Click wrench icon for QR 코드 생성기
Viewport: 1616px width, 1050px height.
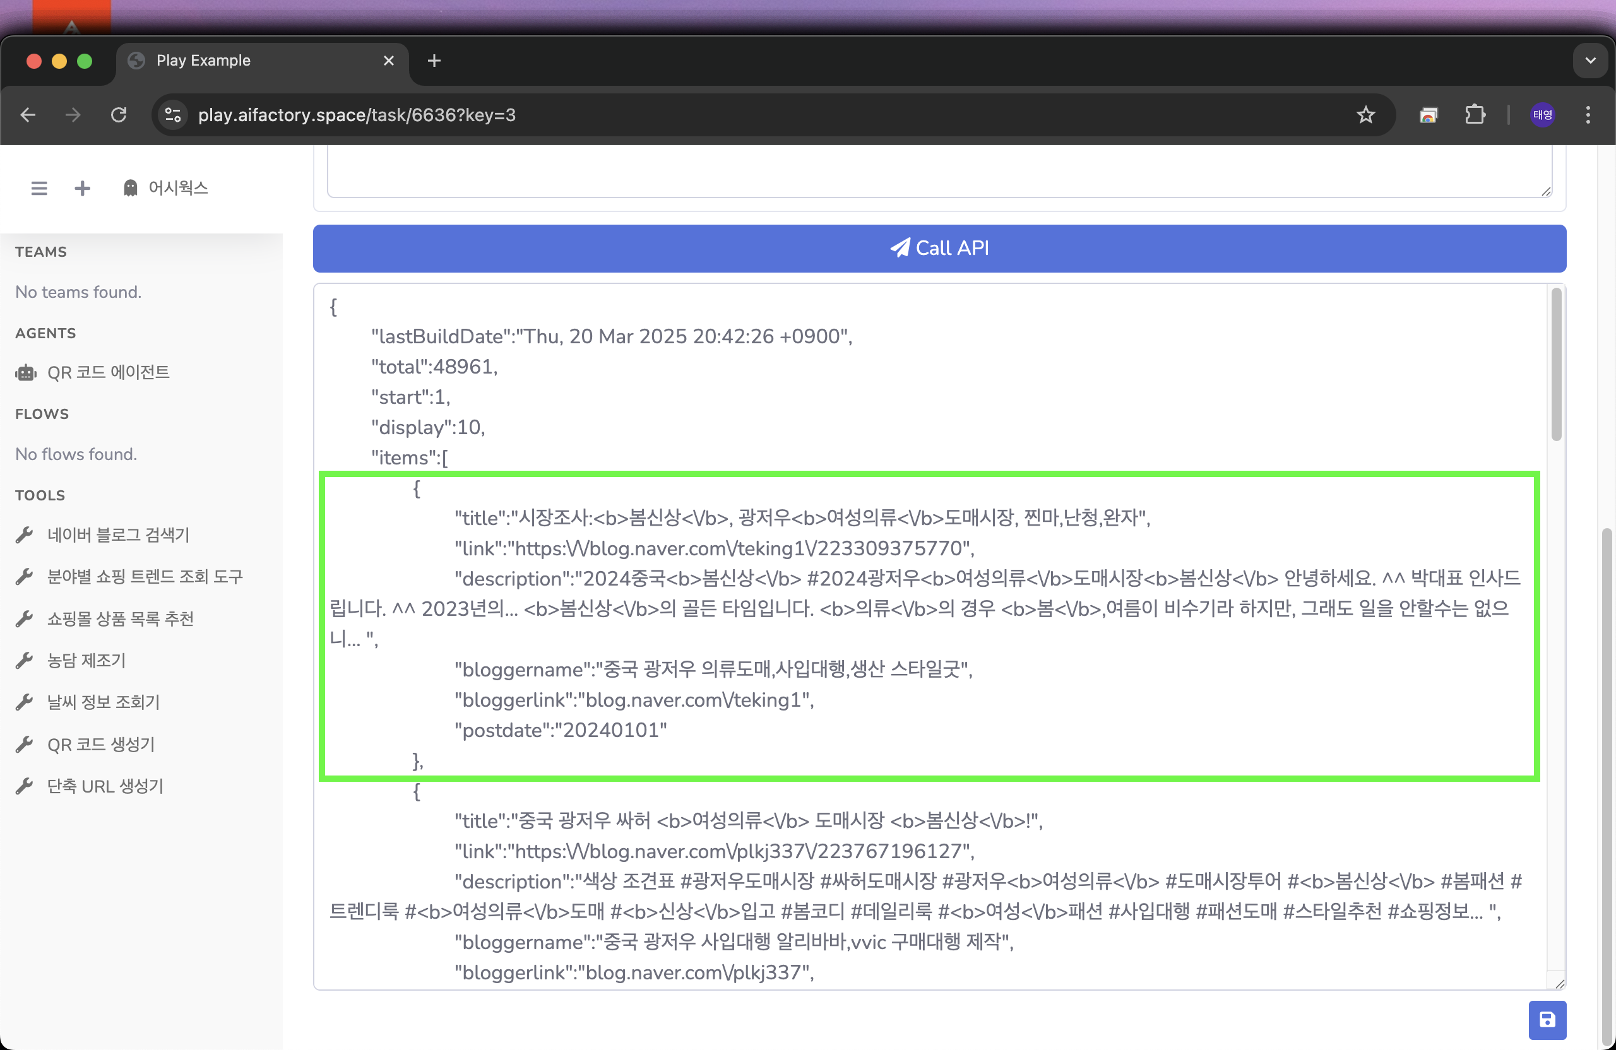point(25,745)
